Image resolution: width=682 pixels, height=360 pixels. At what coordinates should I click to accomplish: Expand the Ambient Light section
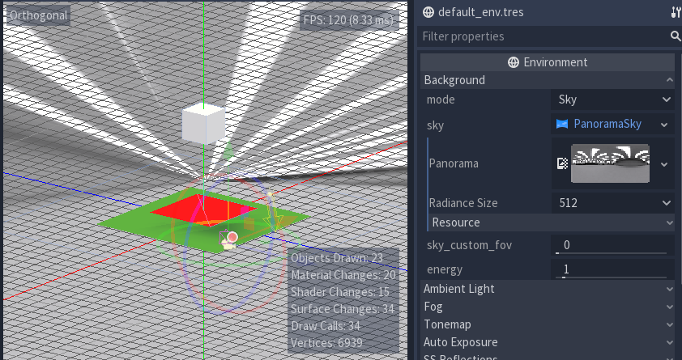[x=548, y=289]
